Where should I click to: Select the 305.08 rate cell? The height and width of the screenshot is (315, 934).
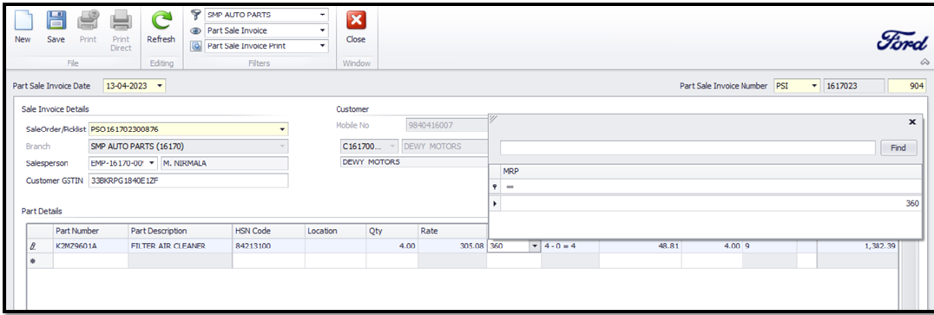point(452,246)
